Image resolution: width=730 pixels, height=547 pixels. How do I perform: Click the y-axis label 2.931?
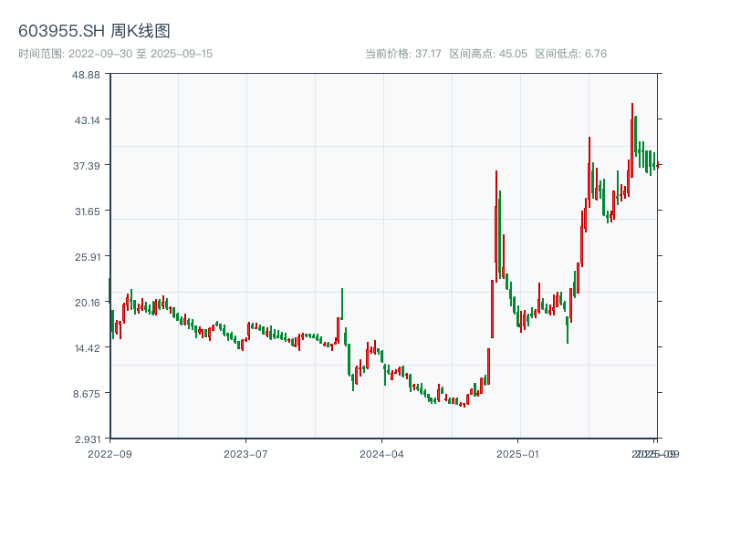(87, 439)
